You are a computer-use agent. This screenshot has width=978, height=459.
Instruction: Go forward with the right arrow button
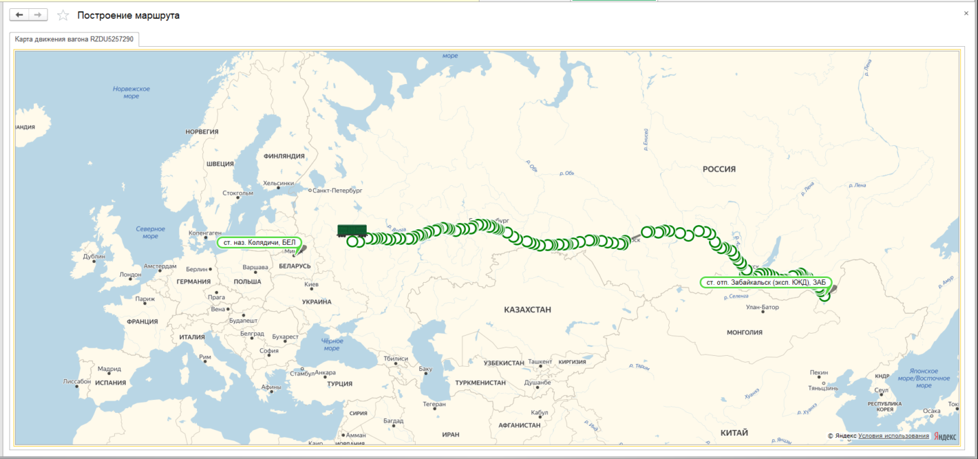point(38,15)
